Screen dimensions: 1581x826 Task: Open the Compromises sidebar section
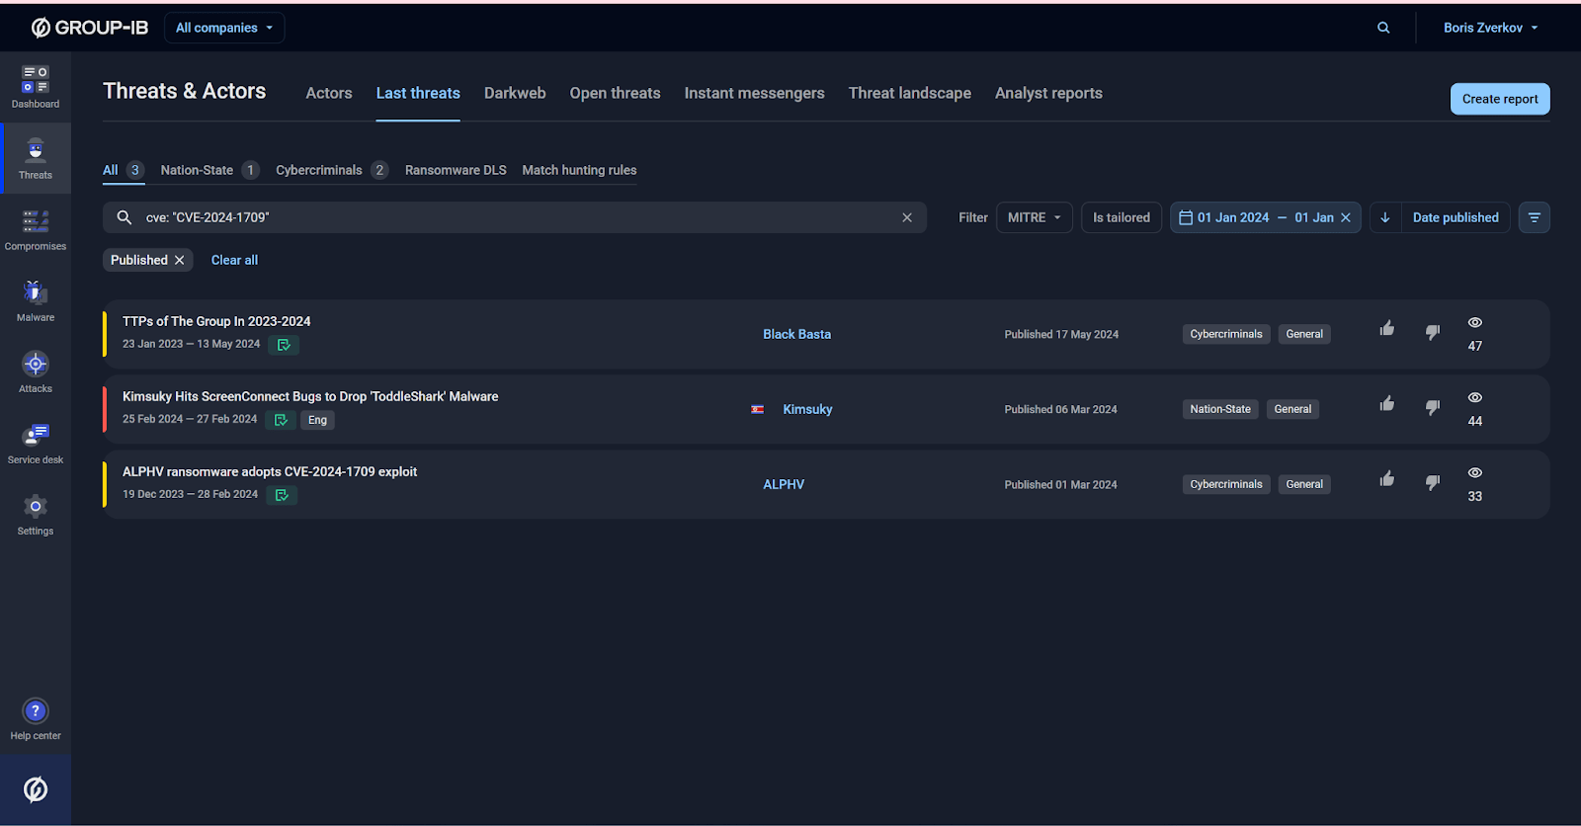point(36,229)
